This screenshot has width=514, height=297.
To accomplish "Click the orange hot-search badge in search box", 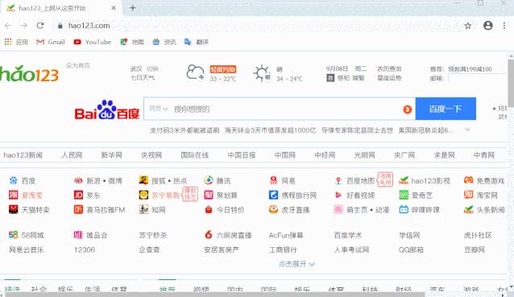I will tap(407, 109).
